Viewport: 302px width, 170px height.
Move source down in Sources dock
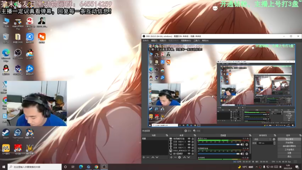pos(188,157)
